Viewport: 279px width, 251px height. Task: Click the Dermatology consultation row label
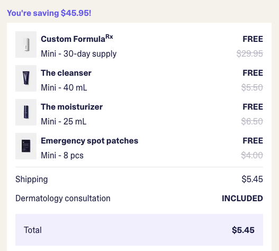[x=63, y=199]
